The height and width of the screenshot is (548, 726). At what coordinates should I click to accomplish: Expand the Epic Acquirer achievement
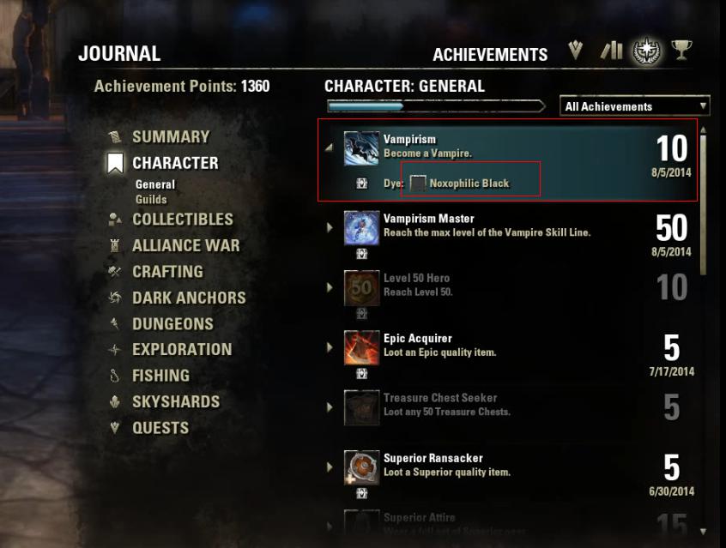tap(330, 347)
